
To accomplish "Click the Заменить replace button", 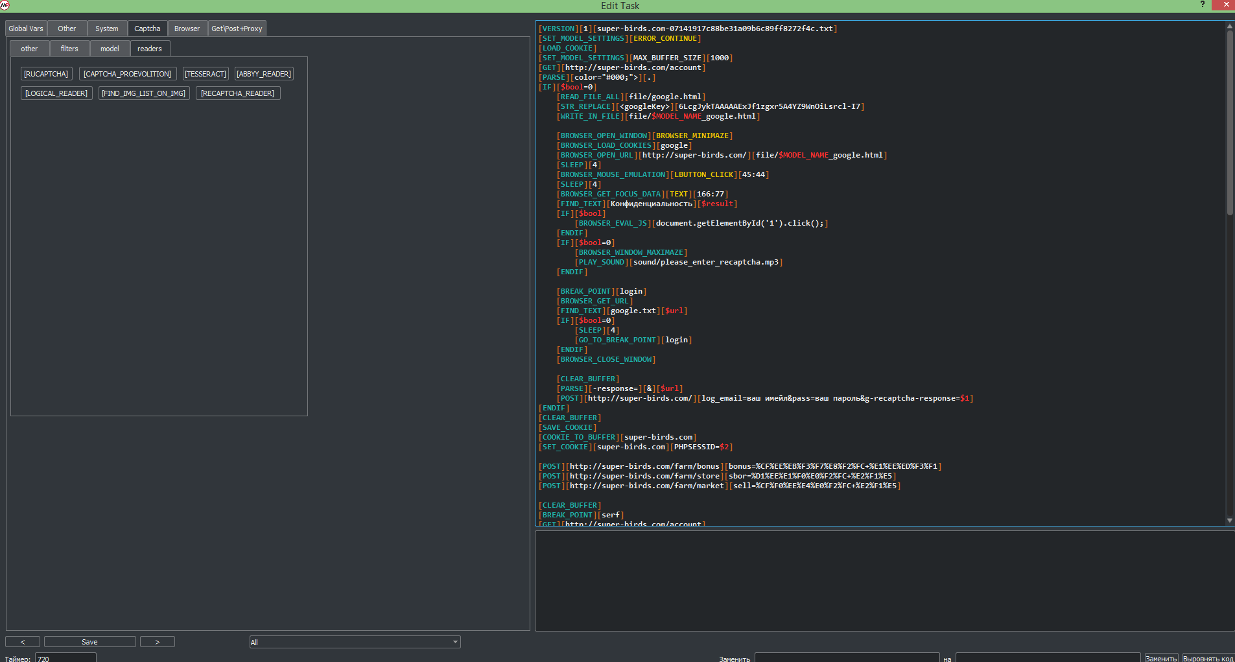I will pyautogui.click(x=1161, y=658).
